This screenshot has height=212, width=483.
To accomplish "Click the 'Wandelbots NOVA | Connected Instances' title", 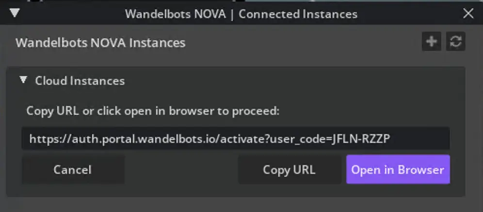I will pyautogui.click(x=241, y=14).
